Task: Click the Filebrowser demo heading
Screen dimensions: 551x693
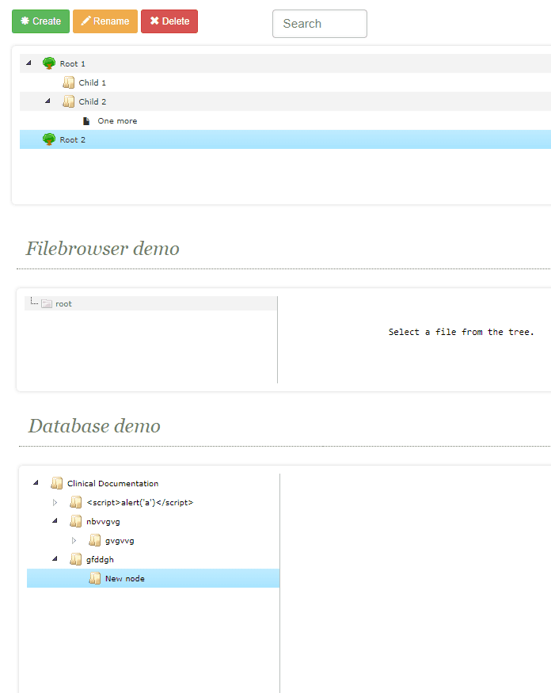Action: pyautogui.click(x=102, y=249)
